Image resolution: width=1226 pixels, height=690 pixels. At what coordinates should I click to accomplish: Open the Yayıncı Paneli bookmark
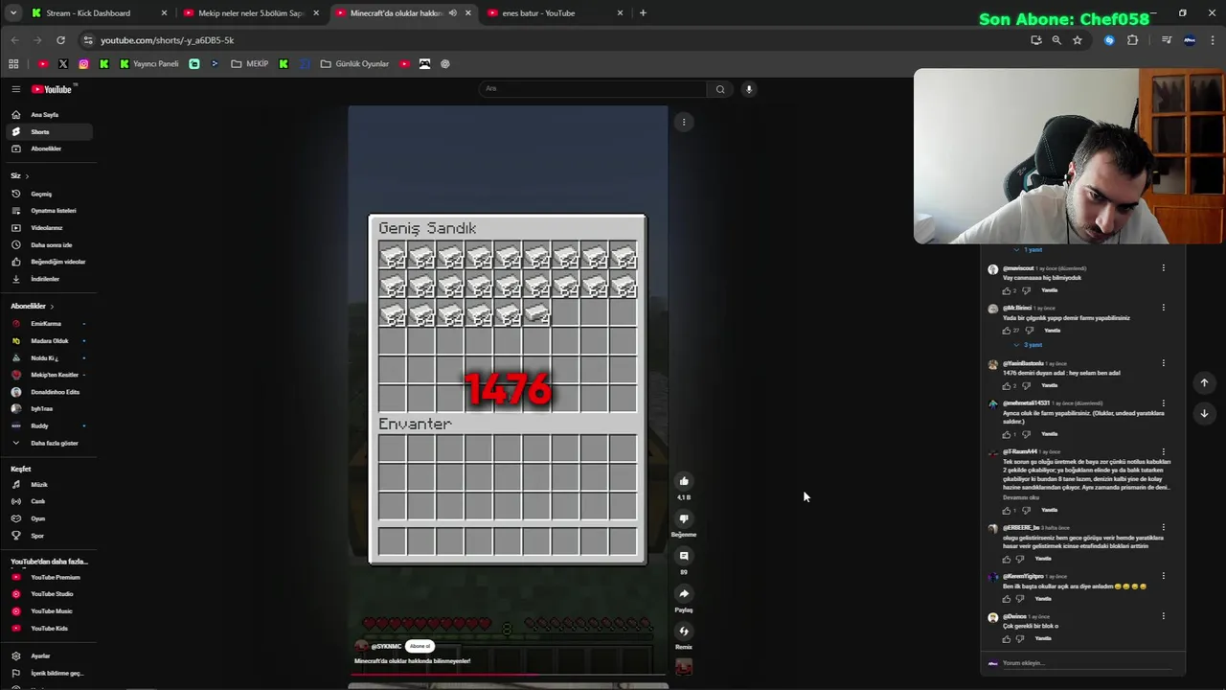149,64
